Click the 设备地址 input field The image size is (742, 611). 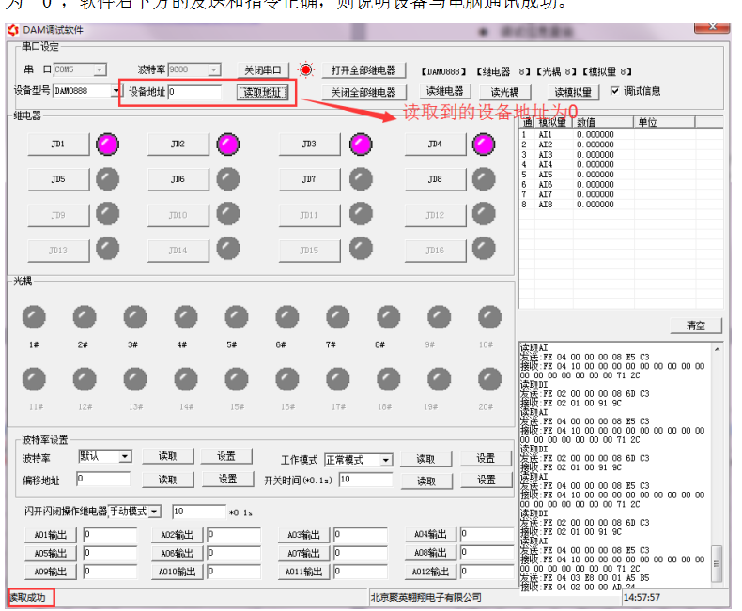coord(194,92)
